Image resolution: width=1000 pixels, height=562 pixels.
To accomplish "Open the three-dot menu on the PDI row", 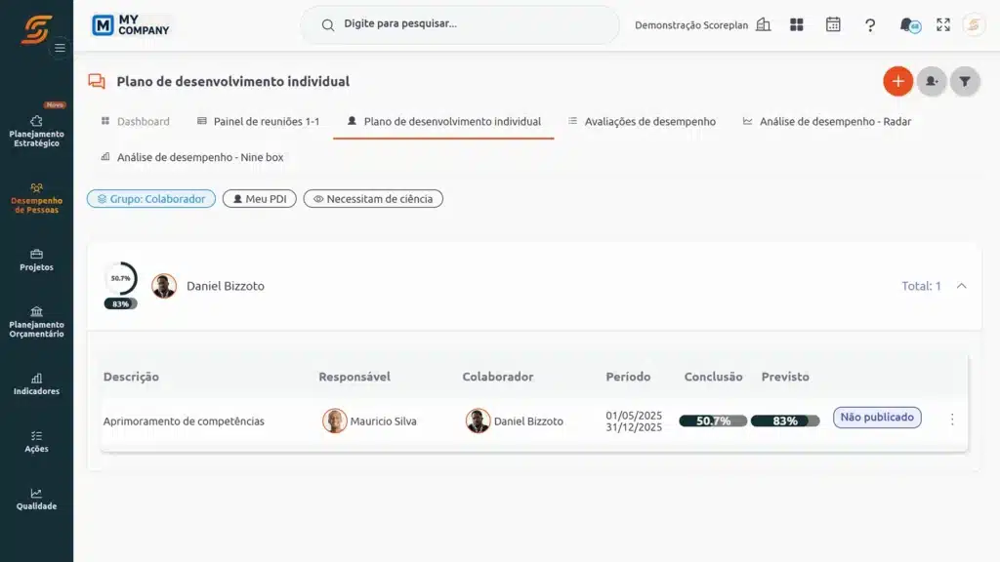I will [952, 418].
